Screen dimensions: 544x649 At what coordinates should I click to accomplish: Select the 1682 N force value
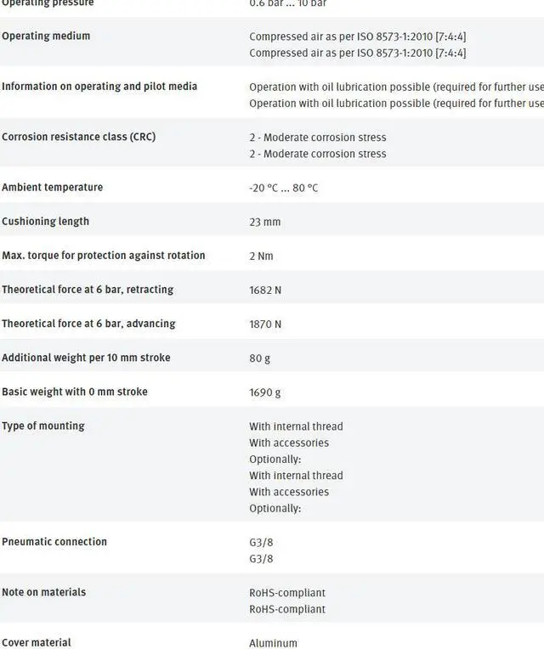point(265,290)
